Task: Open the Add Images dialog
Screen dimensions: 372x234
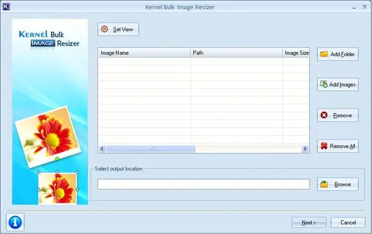Action: [338, 84]
